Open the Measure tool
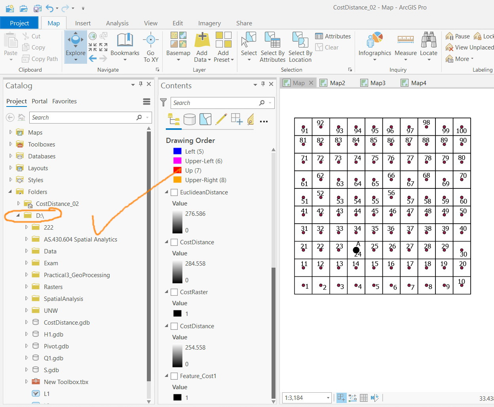Viewport: 494px width, 407px height. click(405, 40)
